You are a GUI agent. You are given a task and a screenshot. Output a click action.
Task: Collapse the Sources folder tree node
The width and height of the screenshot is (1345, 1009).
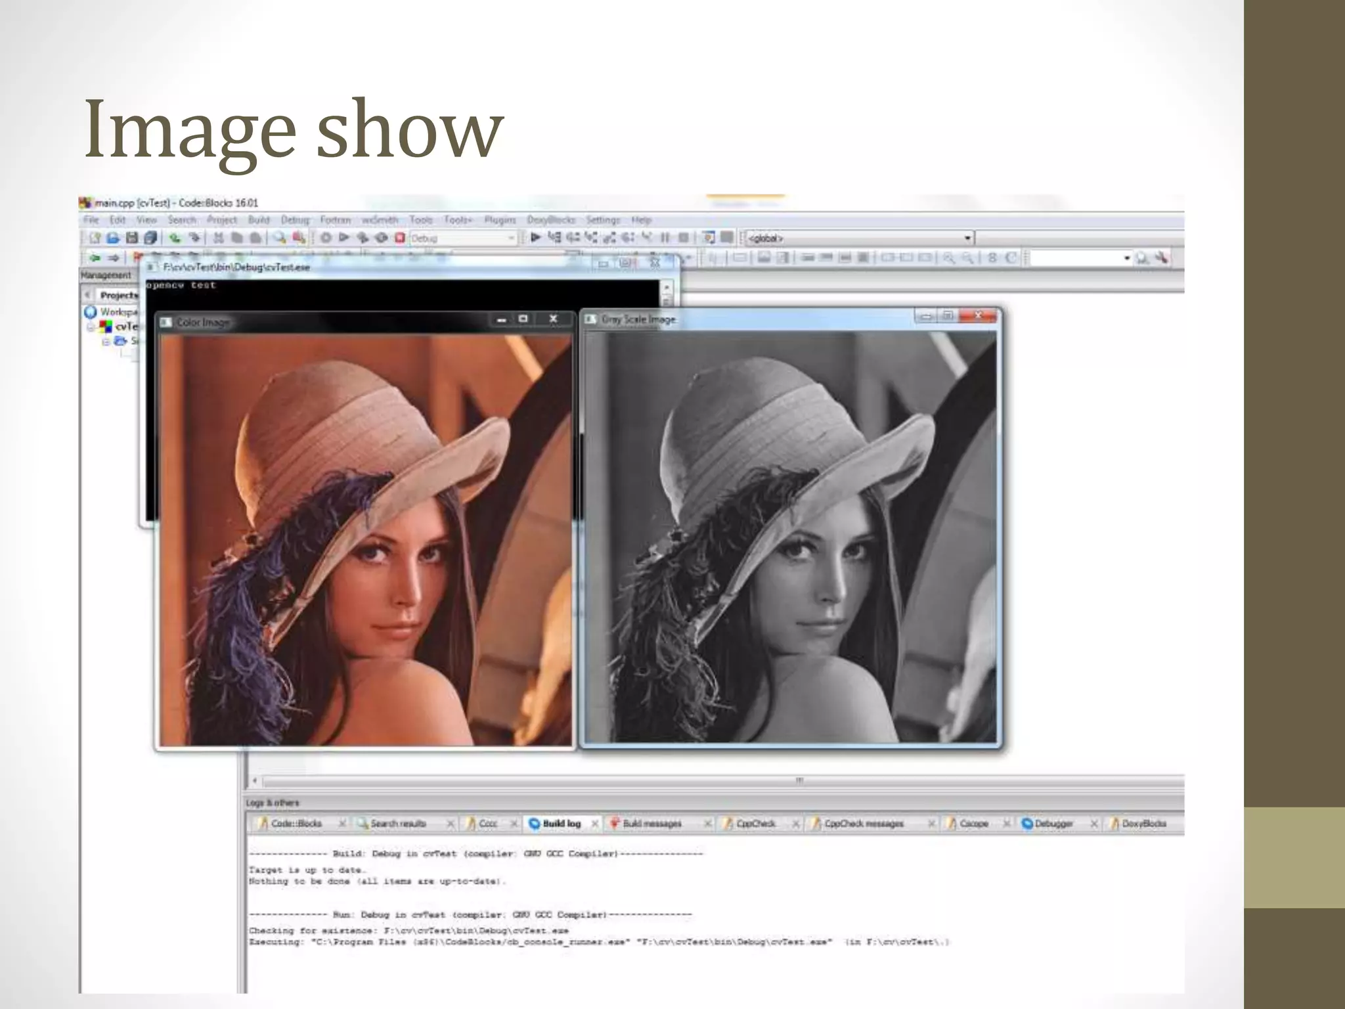coord(106,342)
